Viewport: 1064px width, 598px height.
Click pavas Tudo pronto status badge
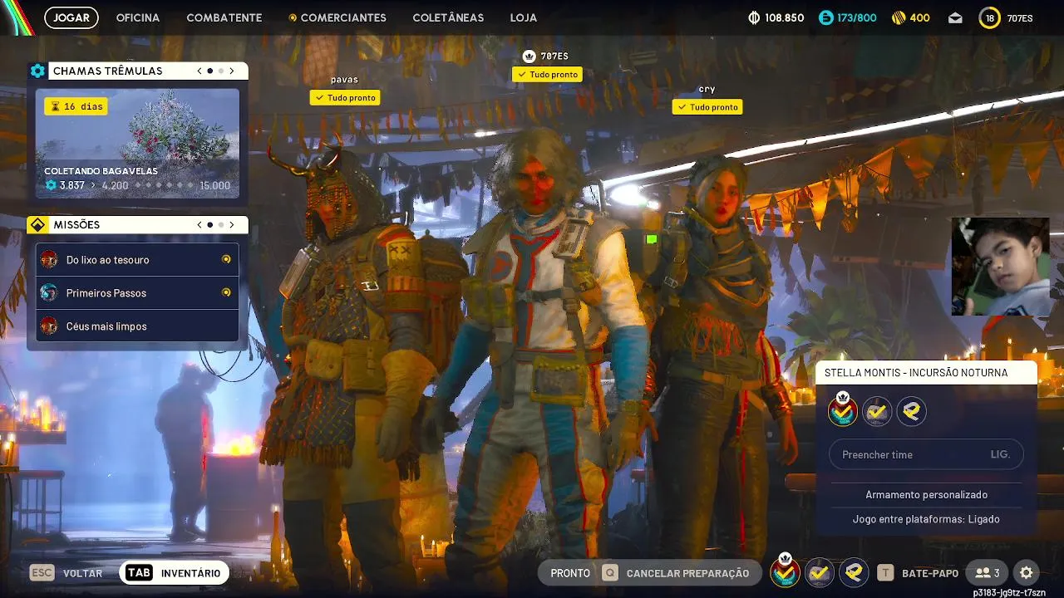pos(345,97)
